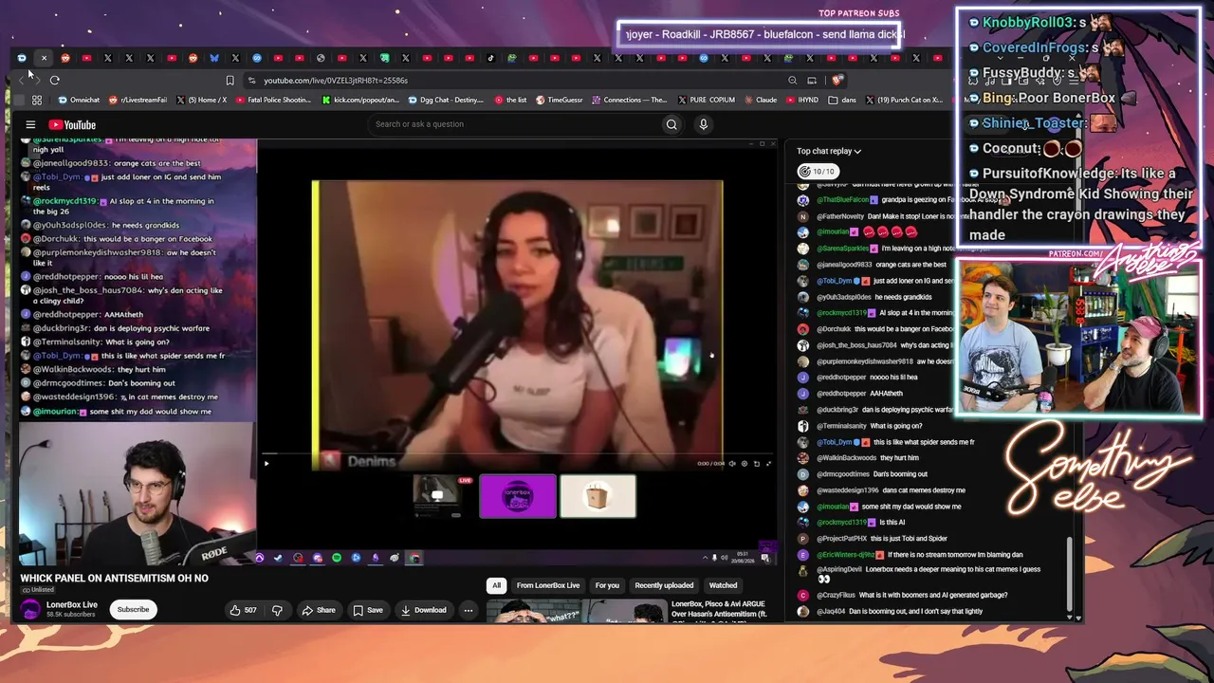Open LonerBox Live channel avatar
Screen dimensions: 1214x683
coord(30,610)
